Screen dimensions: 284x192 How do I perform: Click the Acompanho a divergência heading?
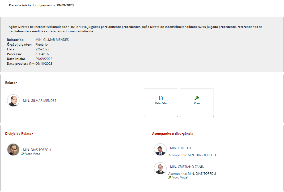pos(172,134)
